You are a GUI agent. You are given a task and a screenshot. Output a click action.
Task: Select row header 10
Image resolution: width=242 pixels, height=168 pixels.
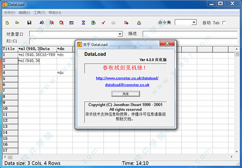click(10, 109)
